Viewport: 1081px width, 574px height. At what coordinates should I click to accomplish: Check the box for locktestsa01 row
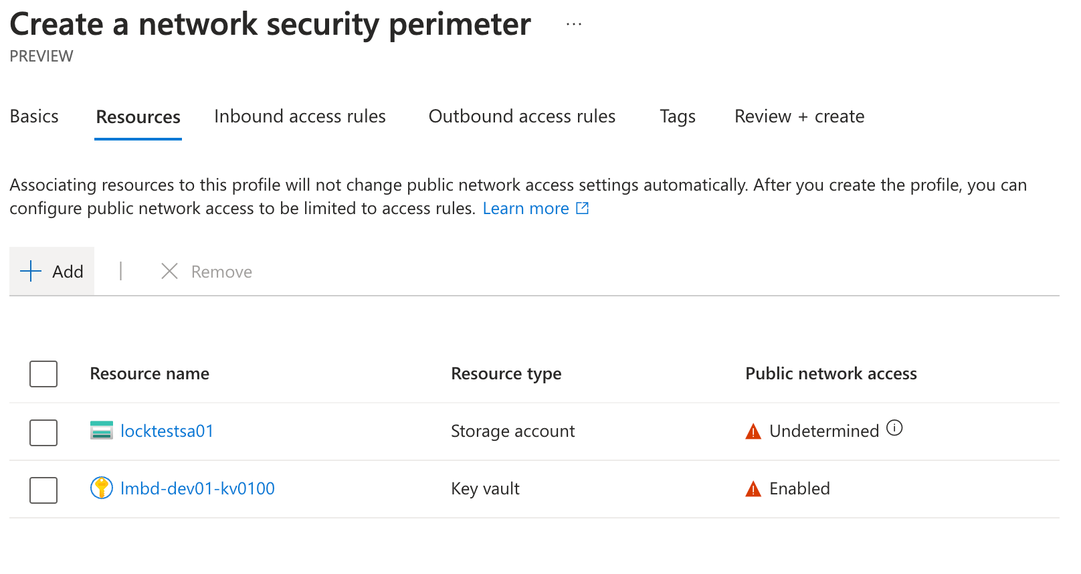click(x=43, y=433)
